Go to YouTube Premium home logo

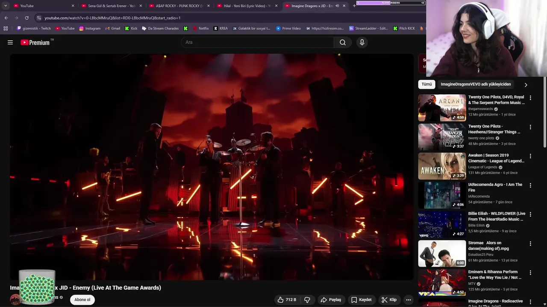[x=35, y=42]
